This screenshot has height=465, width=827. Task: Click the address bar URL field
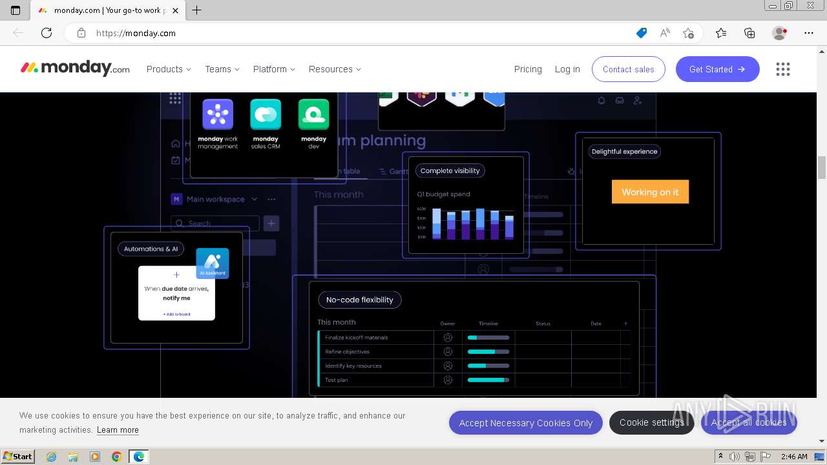tap(362, 33)
